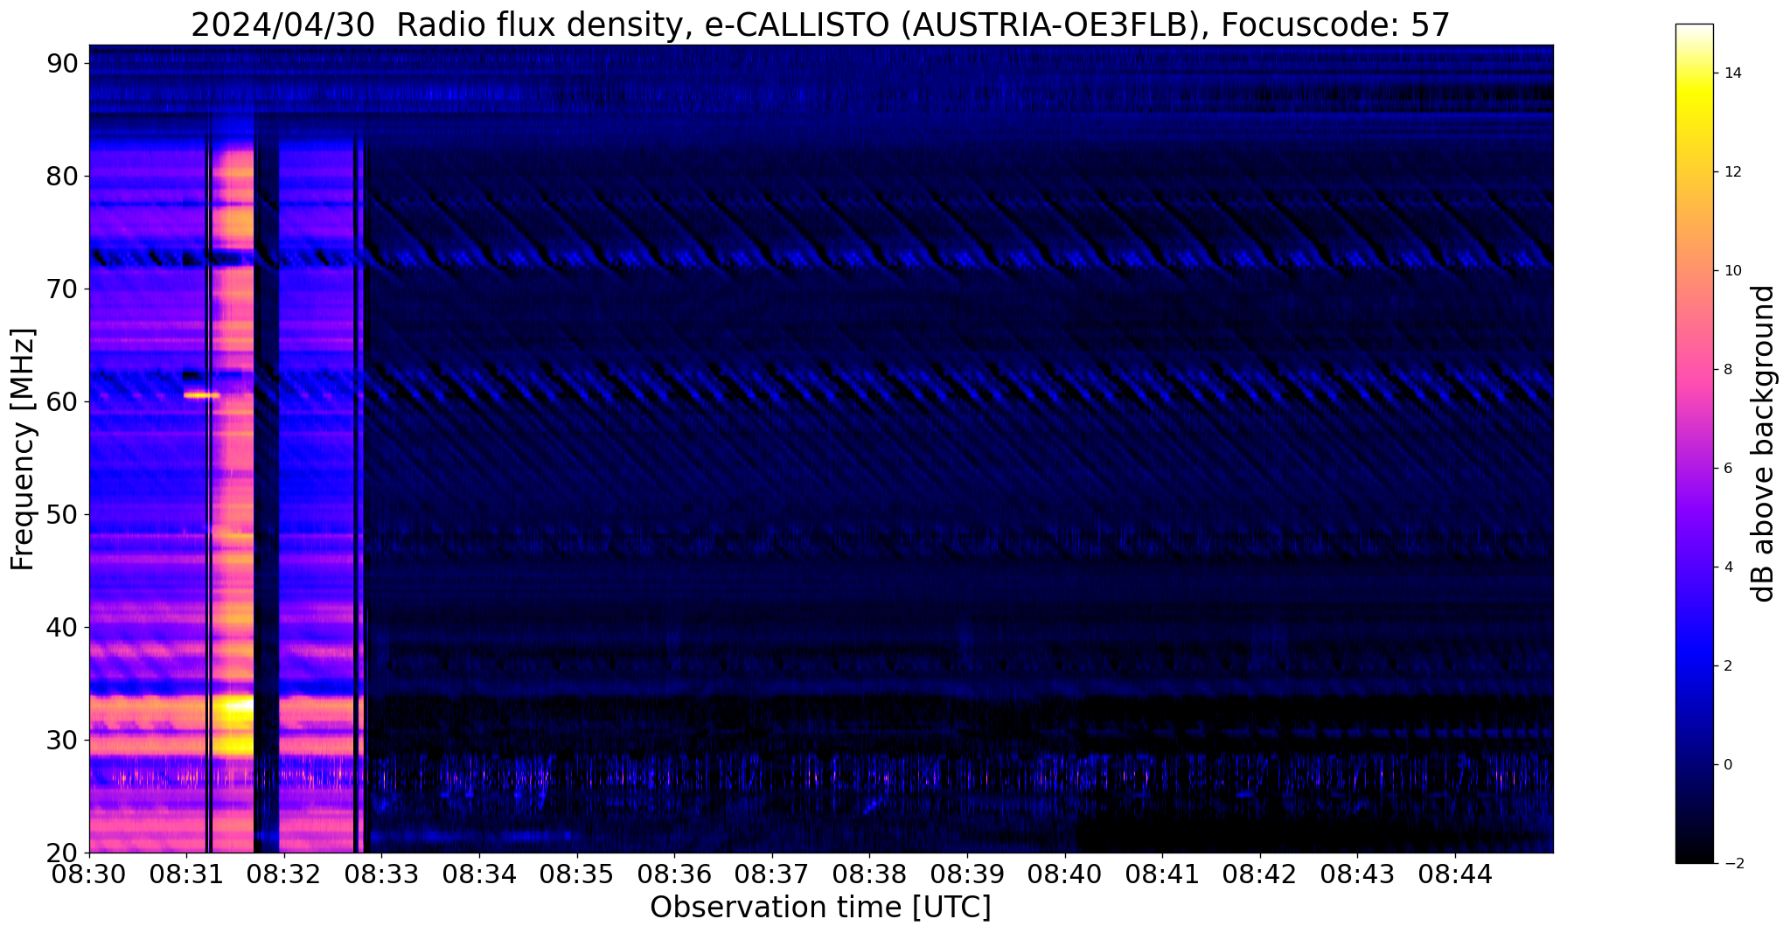This screenshot has height=933, width=1790.
Task: Click the 'dB above background' colorbar label
Action: tap(1764, 443)
